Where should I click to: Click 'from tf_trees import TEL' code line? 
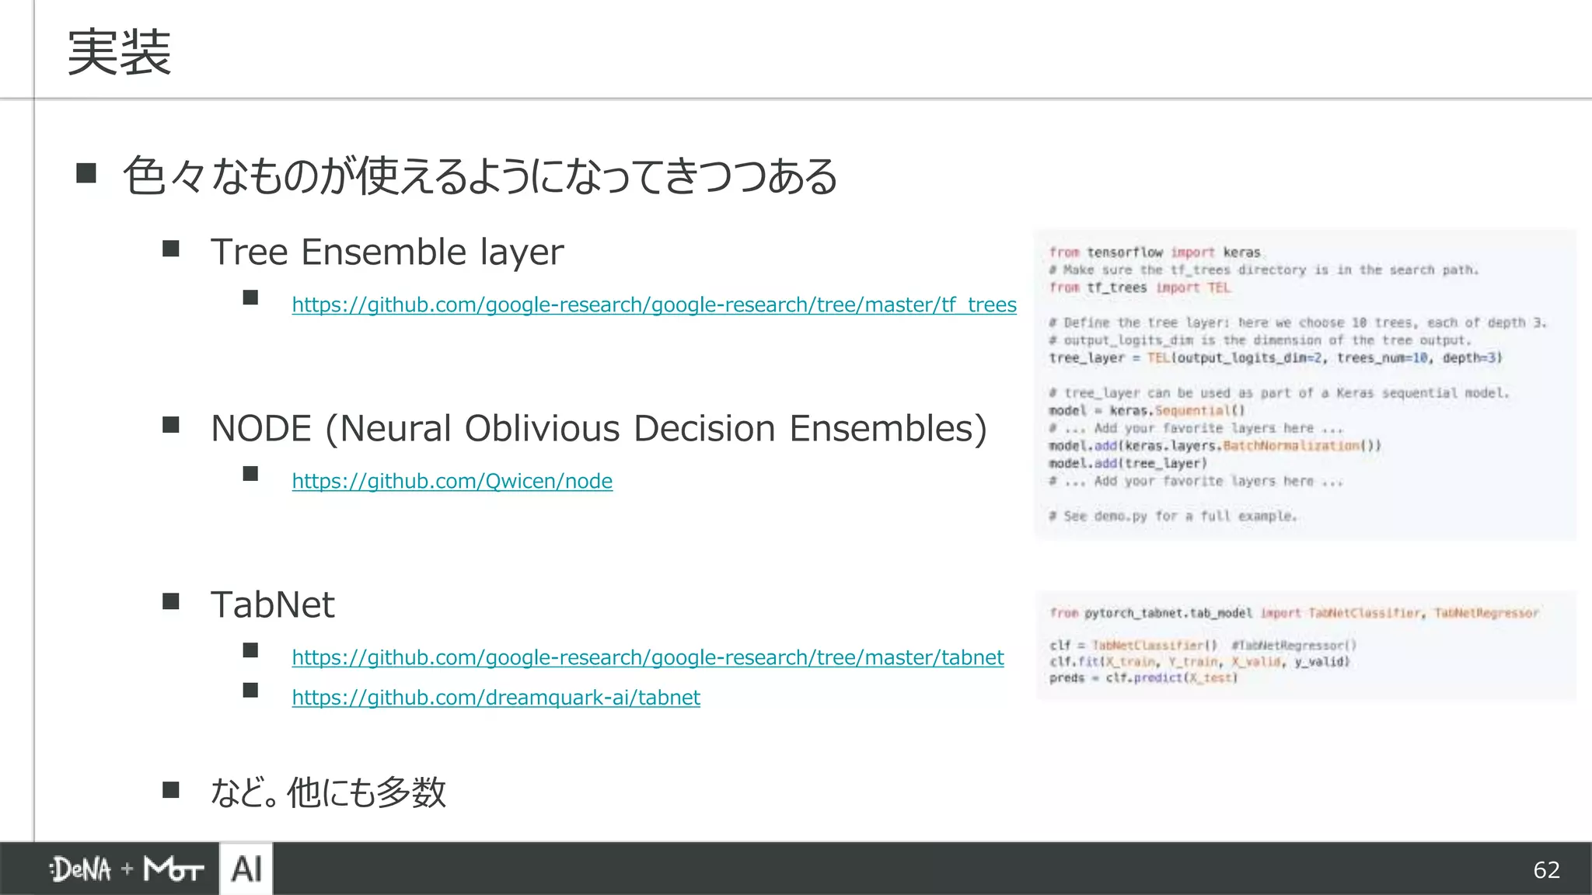(x=1140, y=288)
